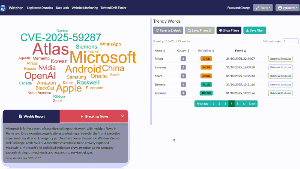Click Russia's caught count badge 6
300x169 pixels.
pyautogui.click(x=183, y=59)
